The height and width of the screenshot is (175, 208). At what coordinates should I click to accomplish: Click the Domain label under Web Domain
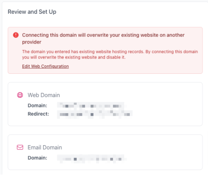37,105
